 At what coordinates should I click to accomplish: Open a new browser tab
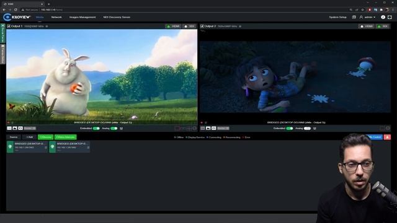48,4
